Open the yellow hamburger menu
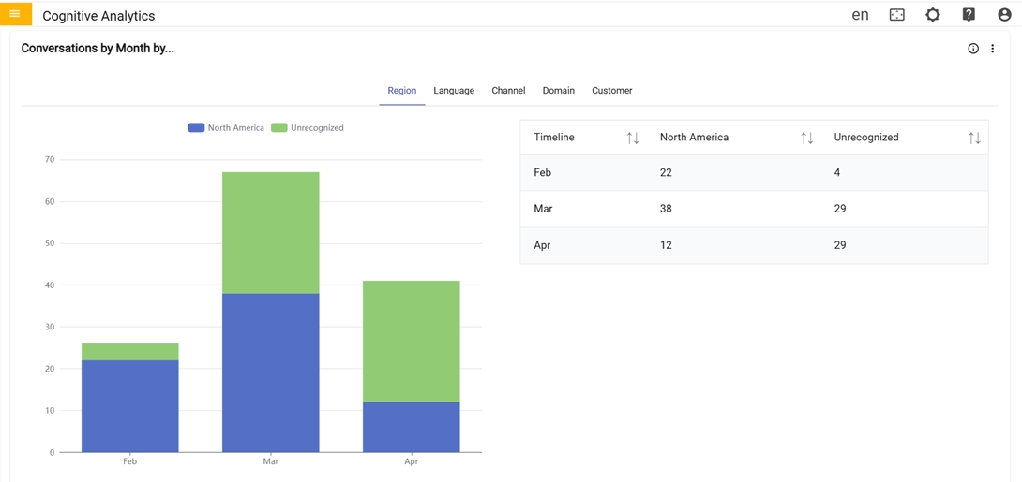The width and height of the screenshot is (1022, 482). click(15, 14)
